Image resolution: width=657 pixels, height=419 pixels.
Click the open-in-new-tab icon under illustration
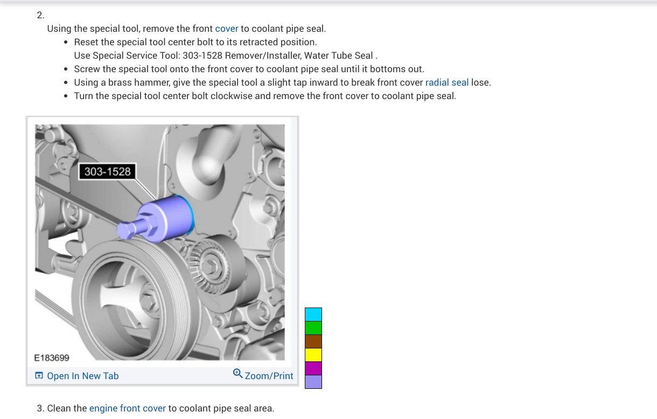click(39, 375)
